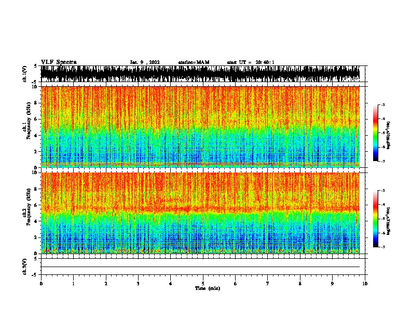Click time axis tick label "1"

pyautogui.click(x=73, y=284)
